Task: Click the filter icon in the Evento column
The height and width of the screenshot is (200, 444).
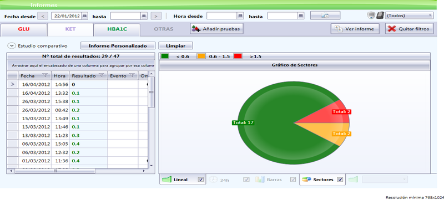Action: coord(132,75)
